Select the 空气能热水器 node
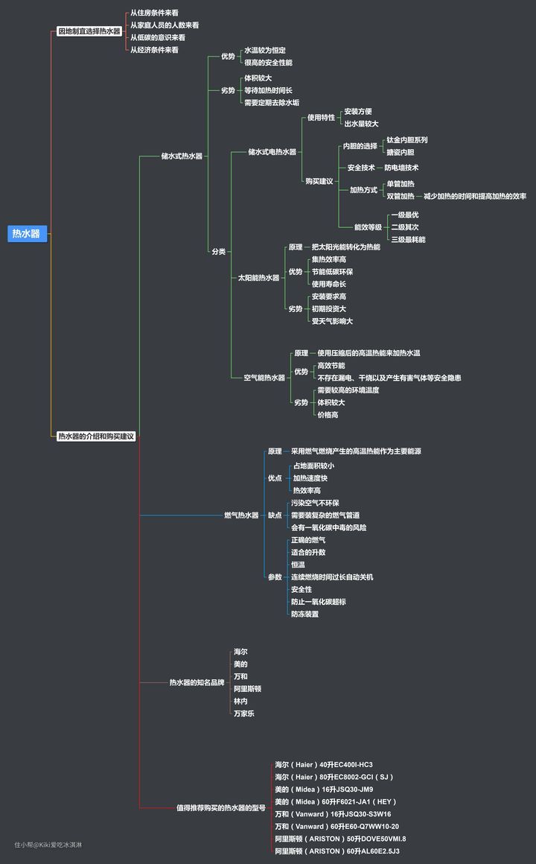Screen dimensions: 536x864 tap(264, 378)
